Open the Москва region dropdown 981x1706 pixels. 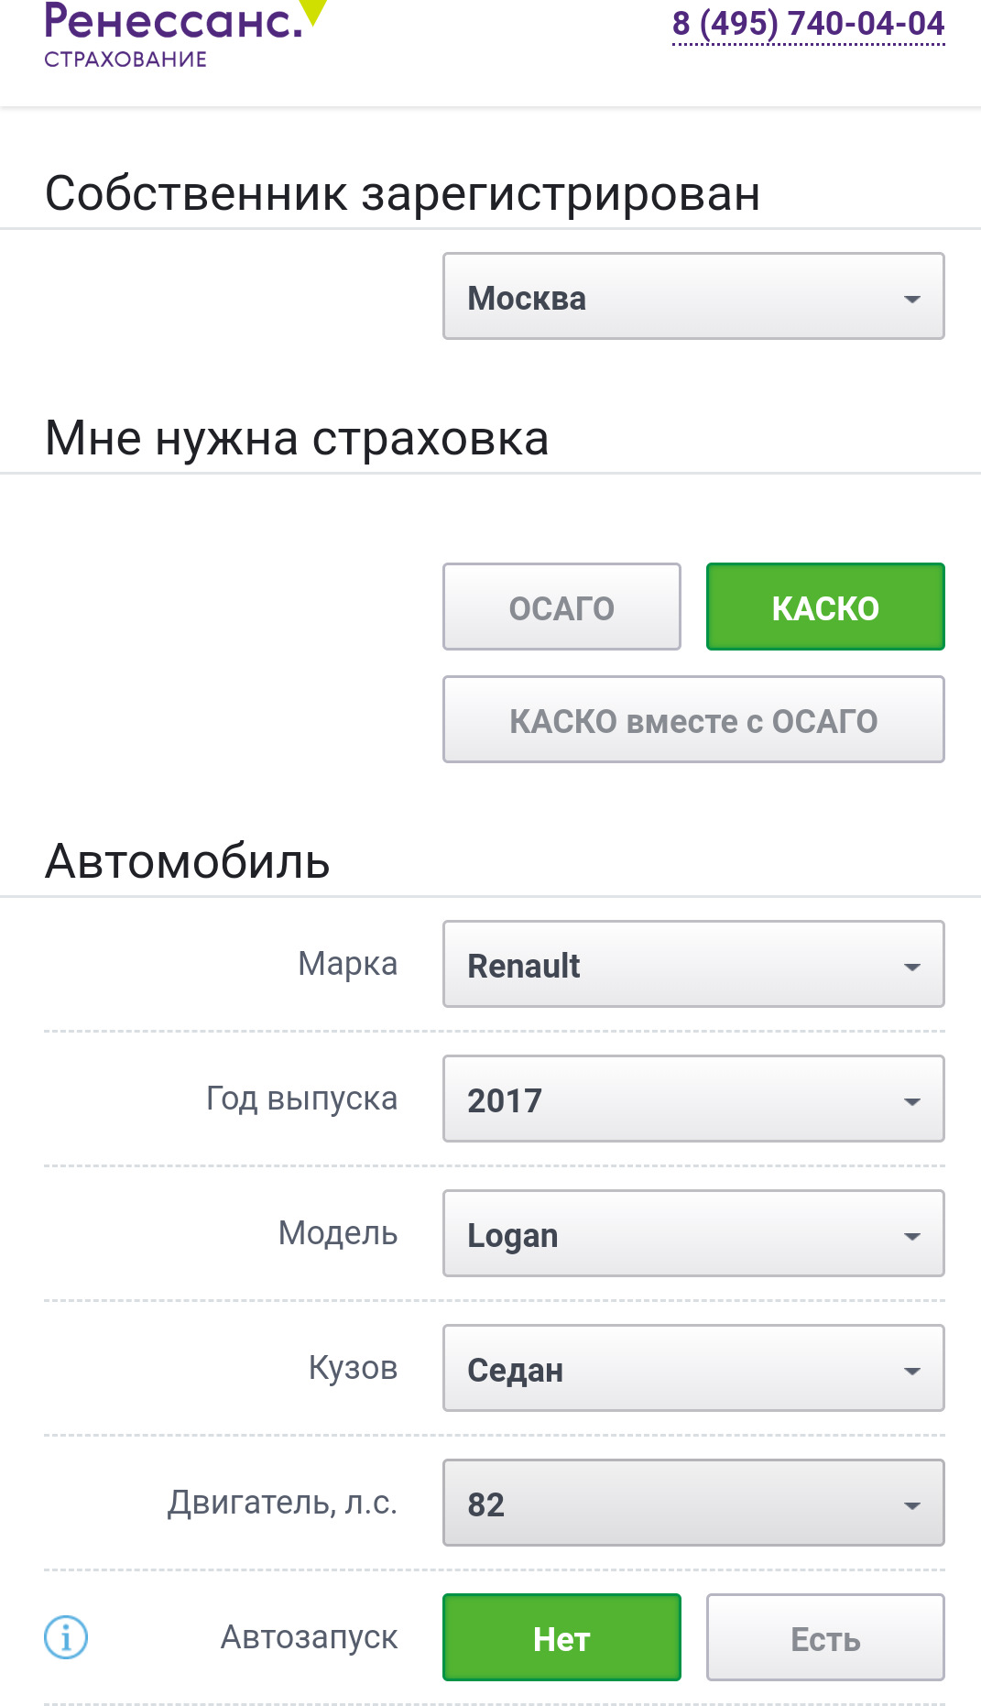(x=692, y=297)
